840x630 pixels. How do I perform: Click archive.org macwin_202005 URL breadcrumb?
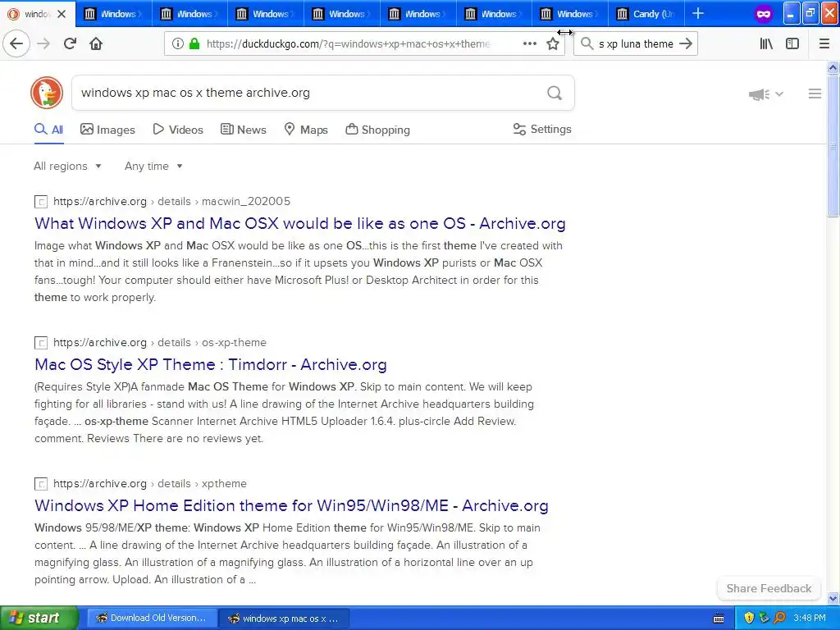[171, 202]
